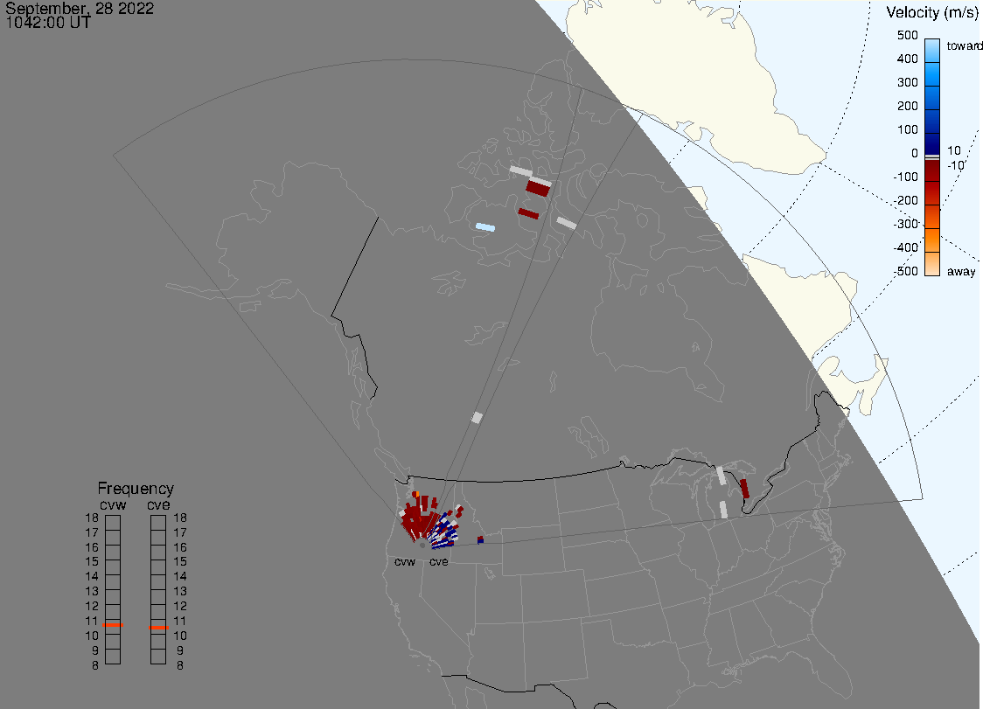Click the "-100" velocity scale label
983x709 pixels.
tap(905, 177)
